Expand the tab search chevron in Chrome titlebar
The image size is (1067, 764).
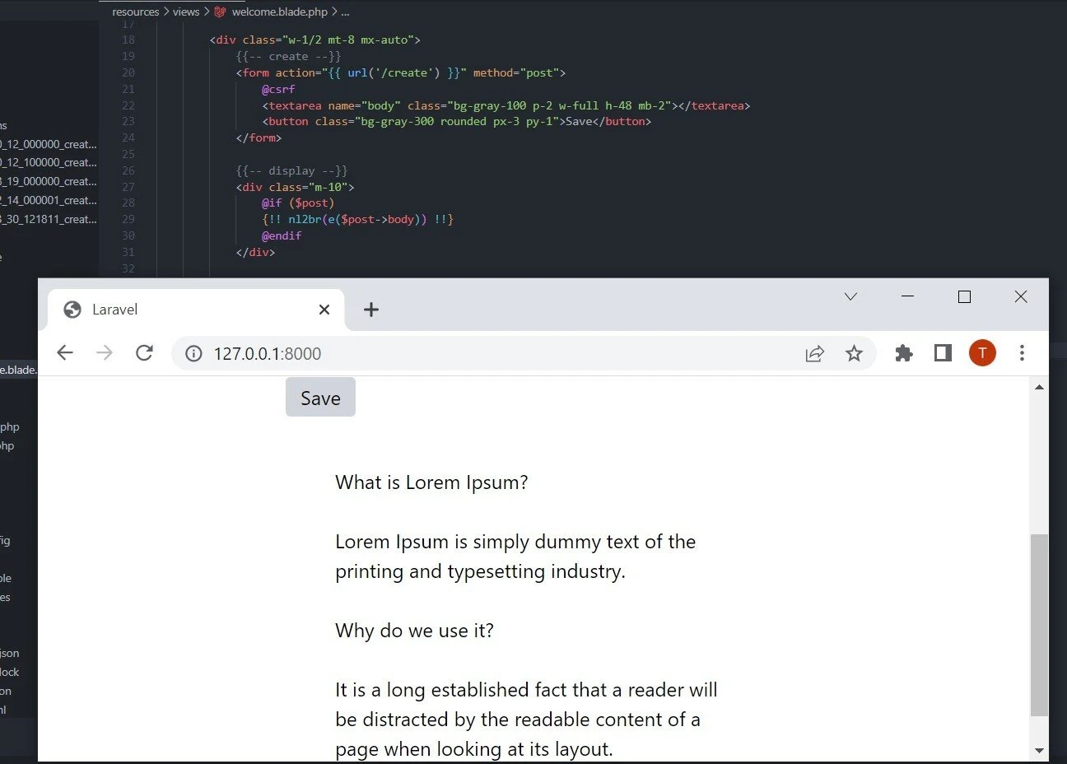[x=850, y=296]
